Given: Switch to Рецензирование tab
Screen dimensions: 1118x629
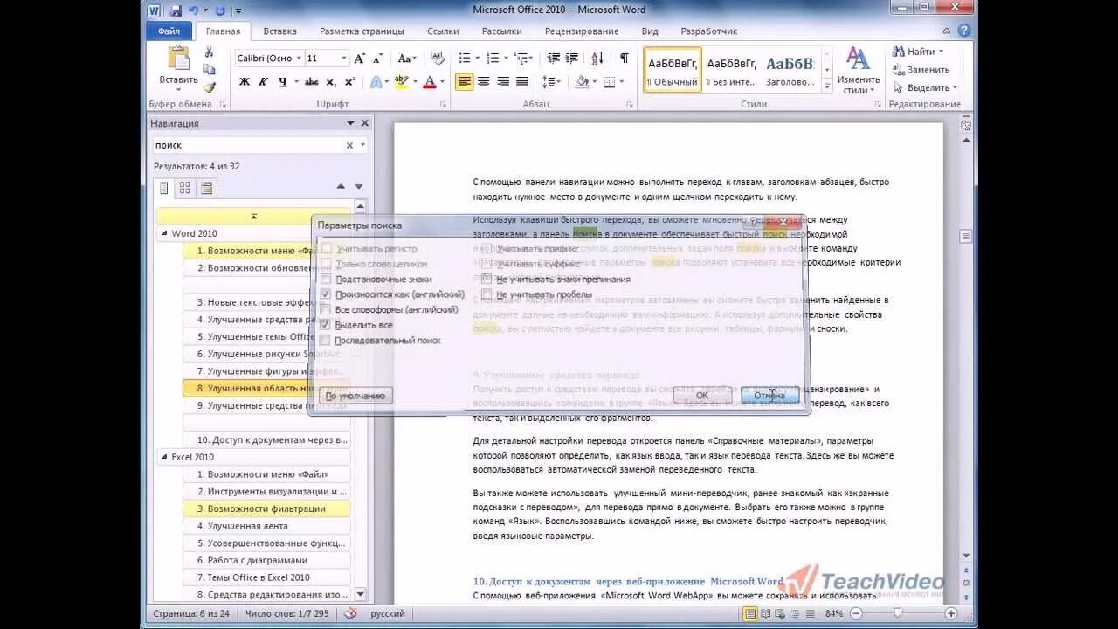Looking at the screenshot, I should pos(580,31).
